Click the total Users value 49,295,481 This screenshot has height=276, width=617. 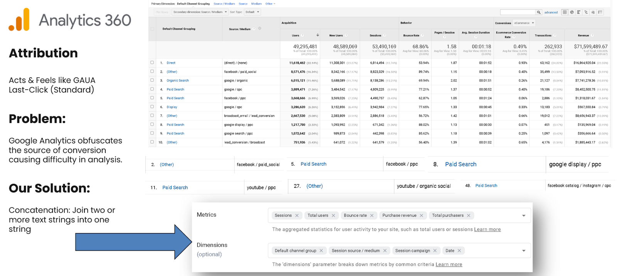coord(305,47)
